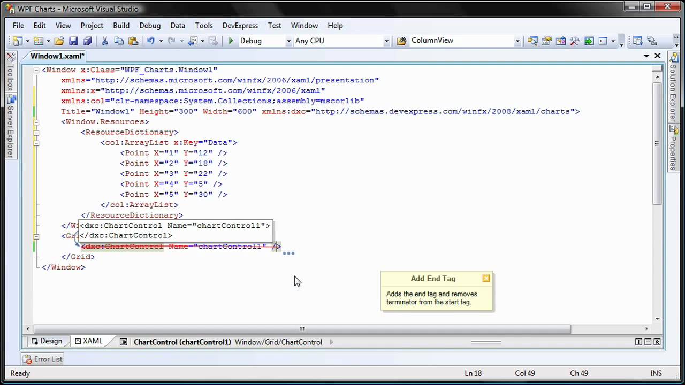Open the Tools menu
The height and width of the screenshot is (385, 685).
(x=204, y=25)
